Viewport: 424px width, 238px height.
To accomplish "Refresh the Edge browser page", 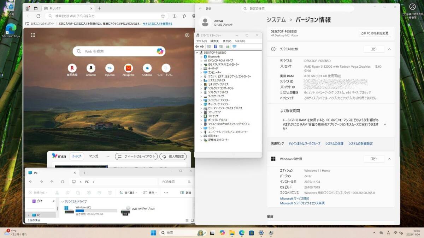I will pyautogui.click(x=39, y=16).
